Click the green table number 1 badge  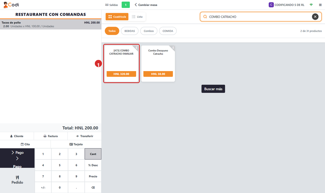point(126,5)
